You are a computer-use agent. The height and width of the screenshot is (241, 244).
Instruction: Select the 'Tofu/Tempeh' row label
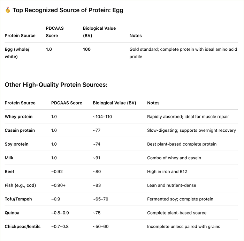point(18,199)
